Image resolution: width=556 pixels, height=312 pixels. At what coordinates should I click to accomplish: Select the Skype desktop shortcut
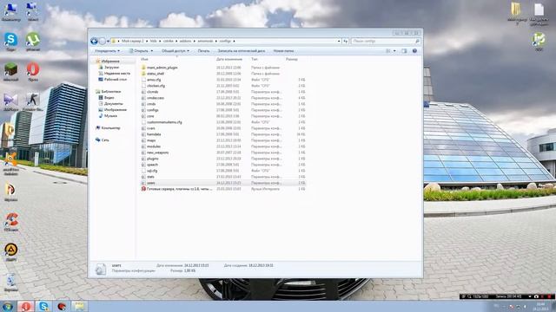pos(10,42)
